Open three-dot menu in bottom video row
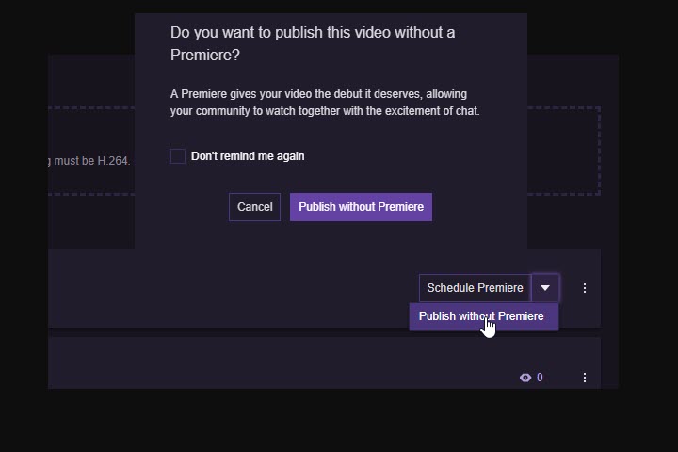The image size is (678, 452). click(x=585, y=378)
